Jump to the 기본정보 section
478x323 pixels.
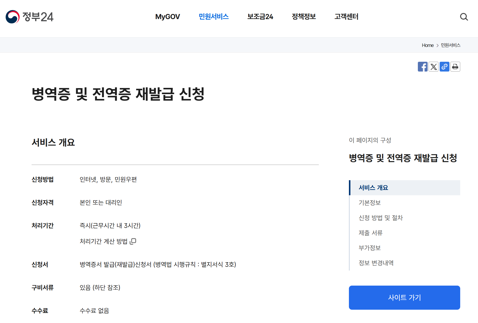click(370, 203)
